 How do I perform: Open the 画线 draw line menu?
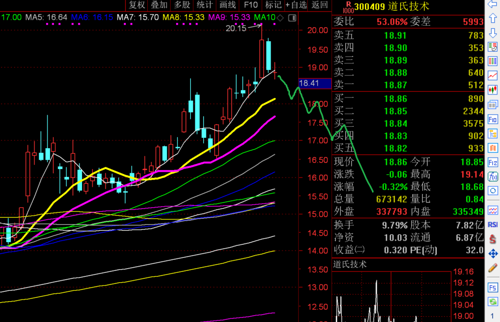click(x=228, y=5)
